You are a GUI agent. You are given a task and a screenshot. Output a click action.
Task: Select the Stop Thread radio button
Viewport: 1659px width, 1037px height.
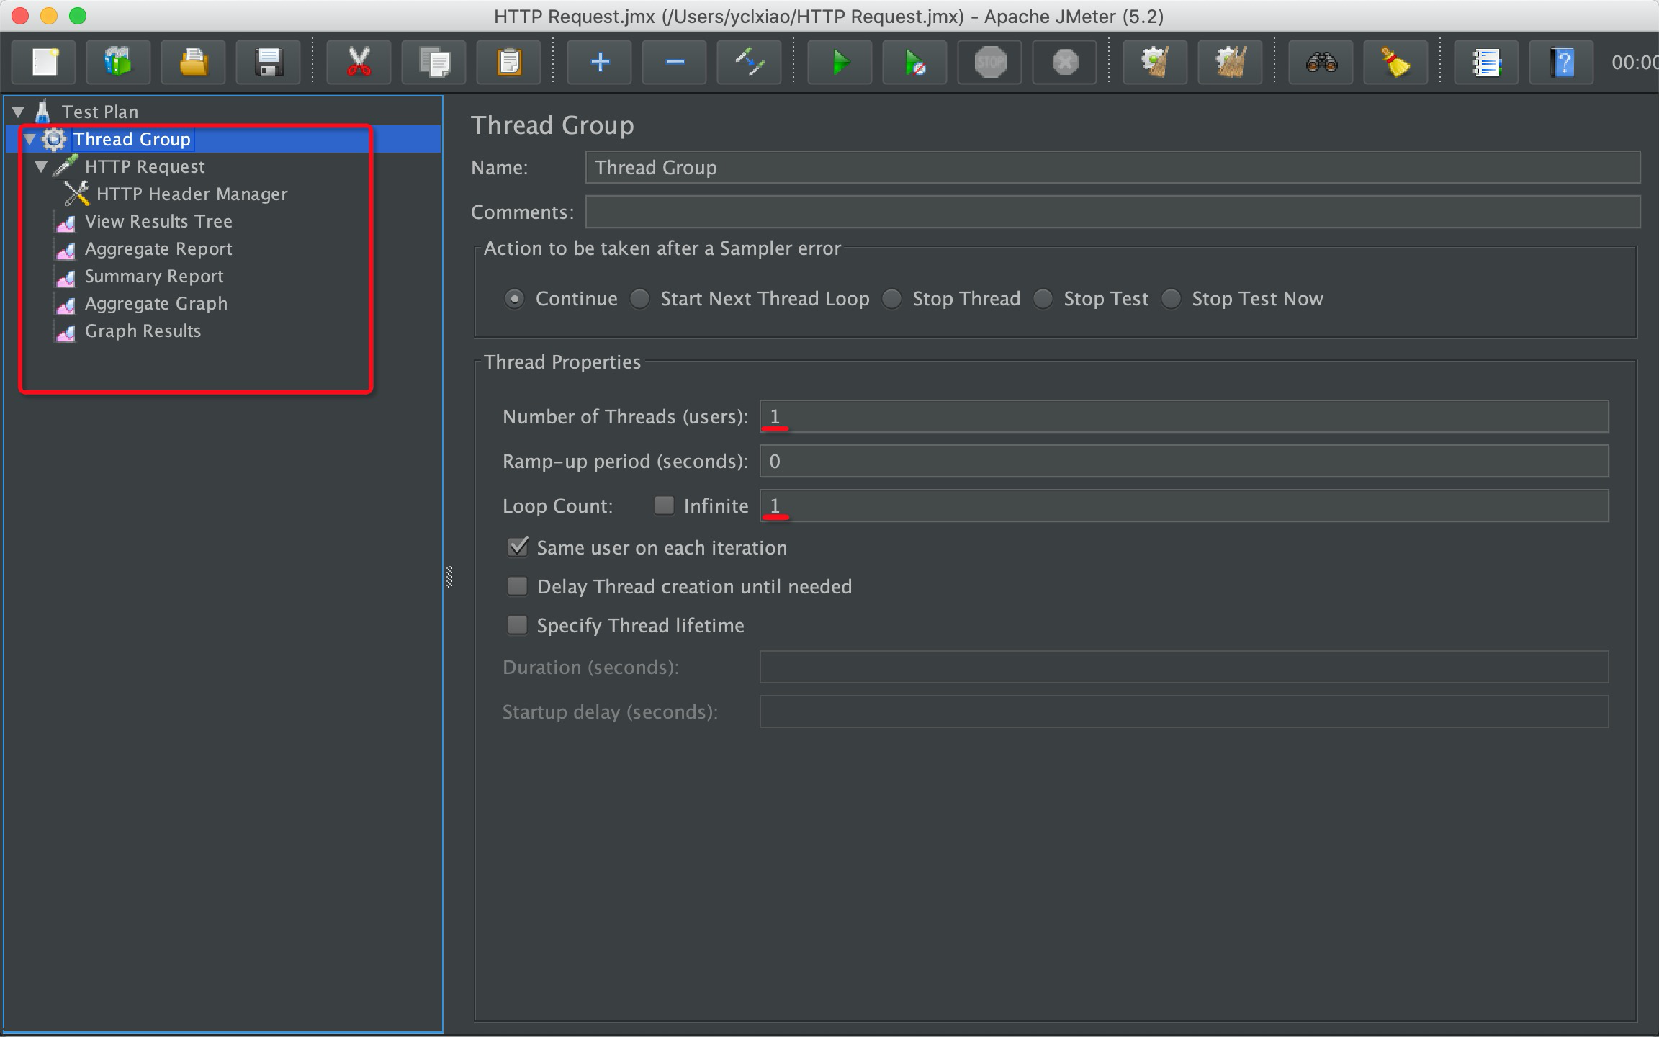pos(892,299)
